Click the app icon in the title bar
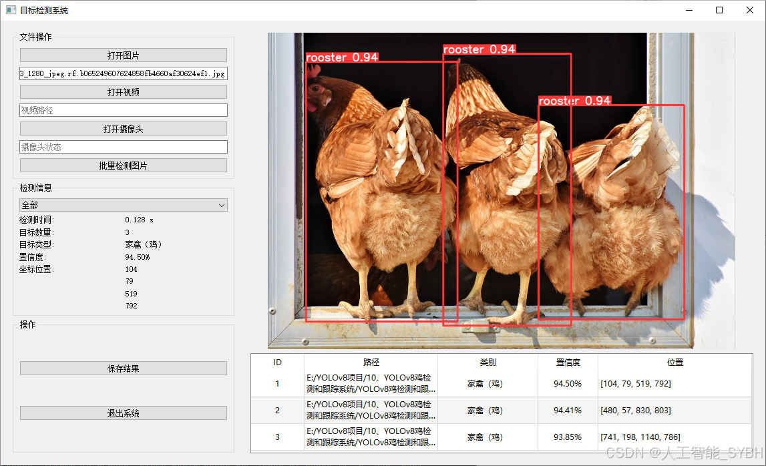The image size is (766, 466). (11, 10)
